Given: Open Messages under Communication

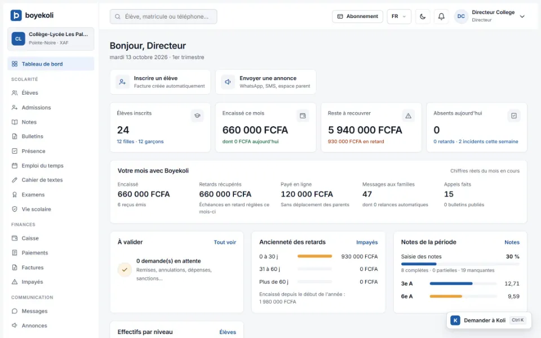Looking at the screenshot, I should [x=51, y=311].
